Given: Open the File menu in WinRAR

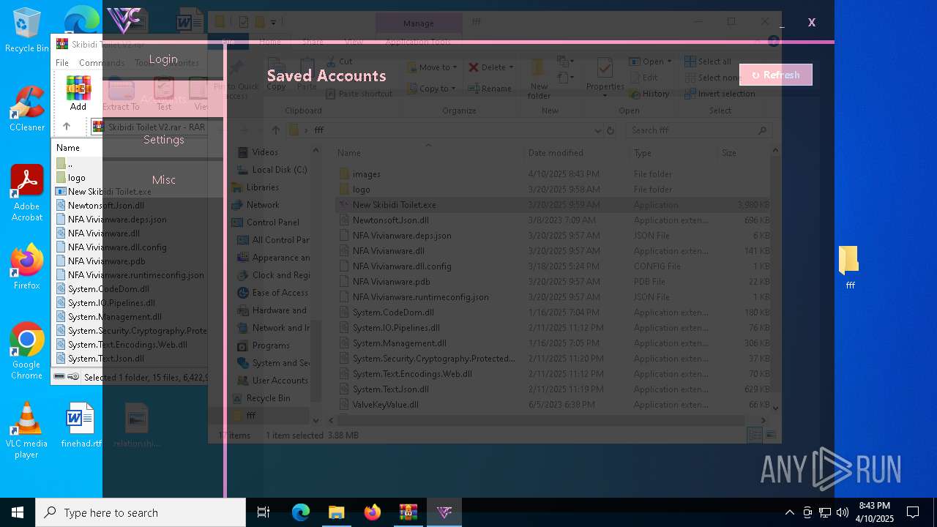Looking at the screenshot, I should pyautogui.click(x=62, y=63).
